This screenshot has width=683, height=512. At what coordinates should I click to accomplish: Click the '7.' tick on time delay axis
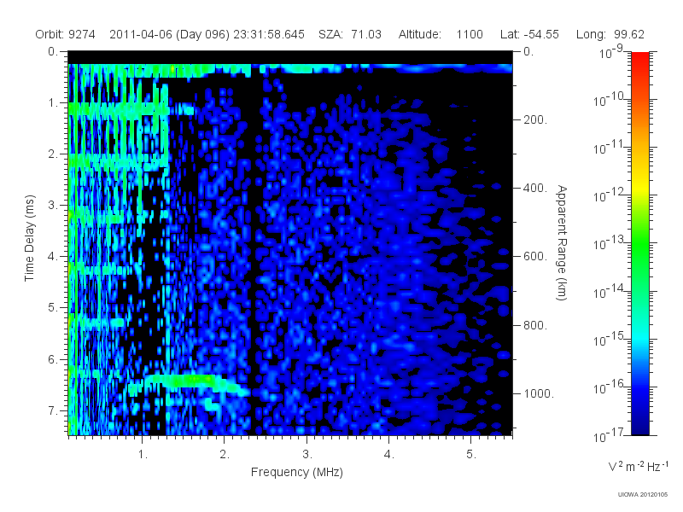pyautogui.click(x=53, y=410)
